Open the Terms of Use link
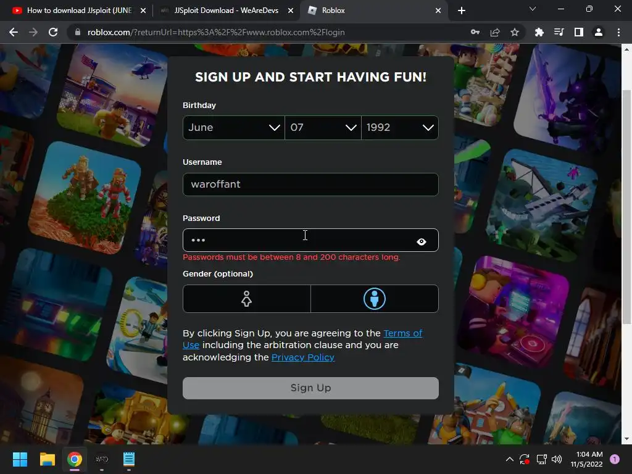The width and height of the screenshot is (632, 474). click(402, 333)
